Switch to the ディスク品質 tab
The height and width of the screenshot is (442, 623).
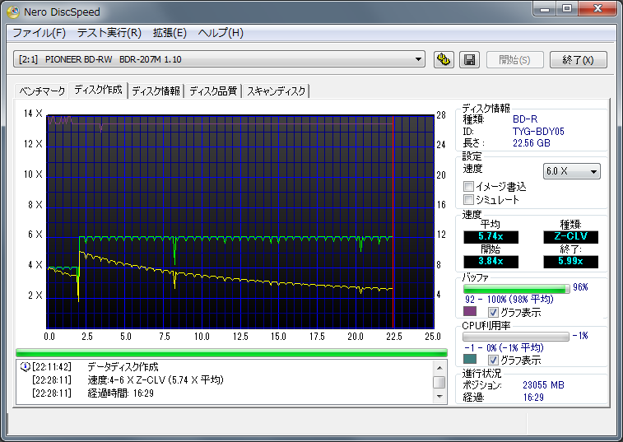click(x=213, y=91)
